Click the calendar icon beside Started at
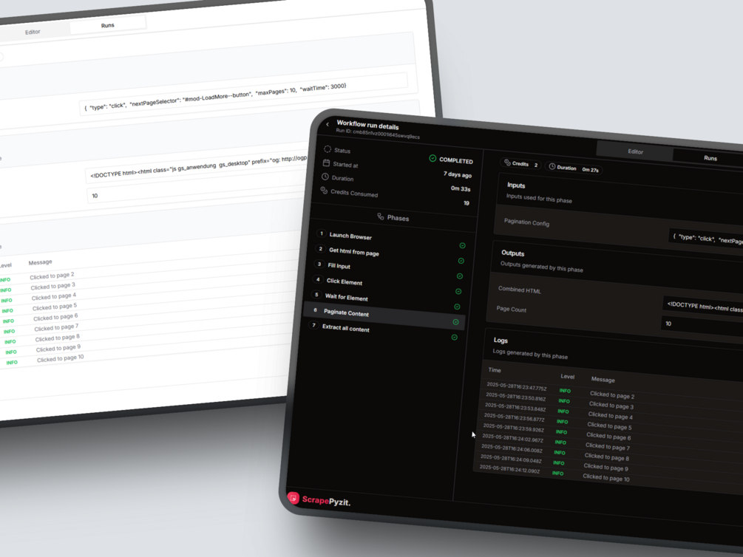743x557 pixels. click(326, 163)
